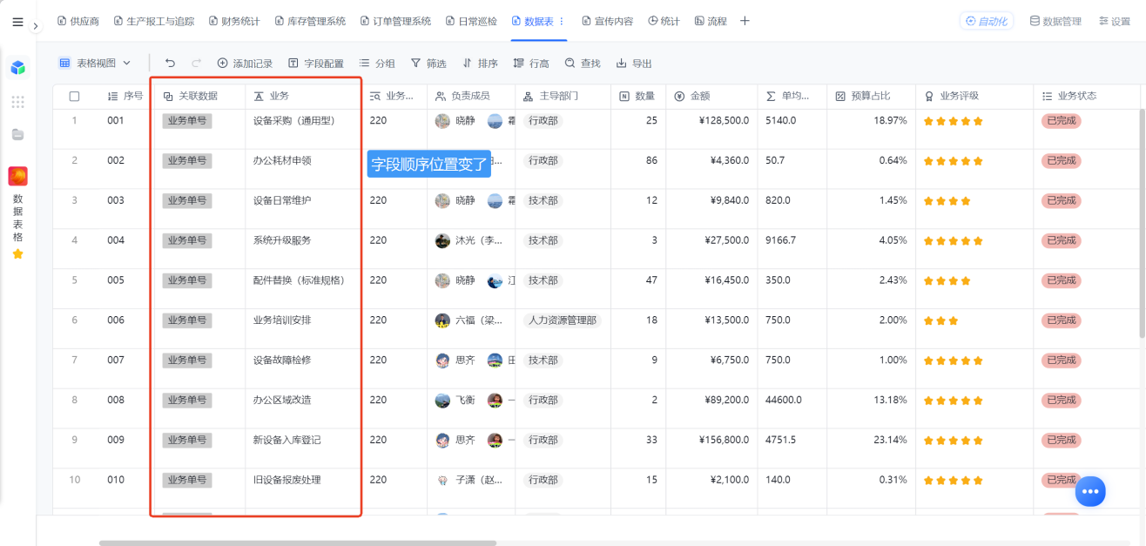The width and height of the screenshot is (1146, 546).
Task: Open the grid dots apps icon
Action: click(18, 102)
